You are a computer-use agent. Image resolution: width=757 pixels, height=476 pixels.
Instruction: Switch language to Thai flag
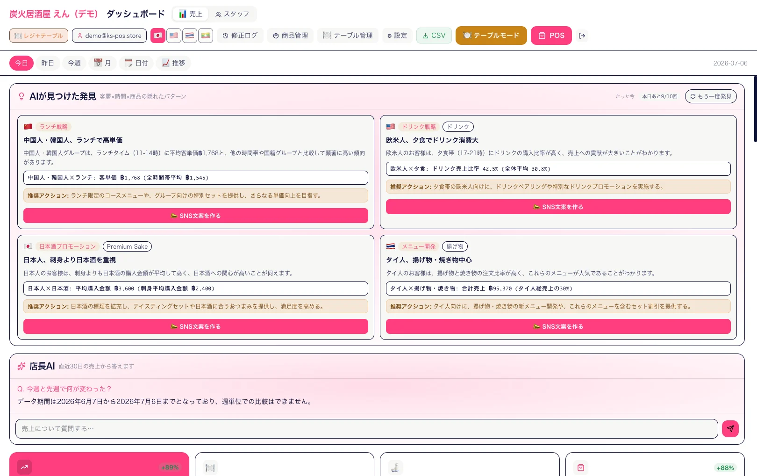pyautogui.click(x=190, y=36)
